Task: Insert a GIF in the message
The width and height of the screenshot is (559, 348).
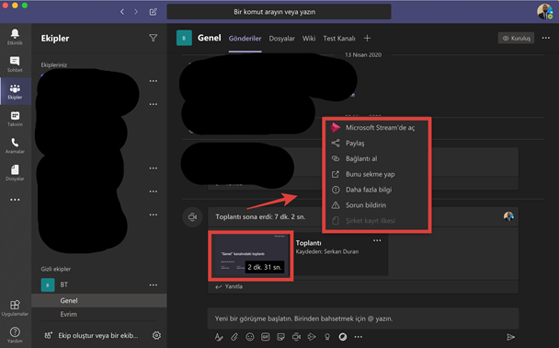Action: pos(265,337)
